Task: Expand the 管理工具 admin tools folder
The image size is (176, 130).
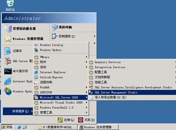Action: 46,112
